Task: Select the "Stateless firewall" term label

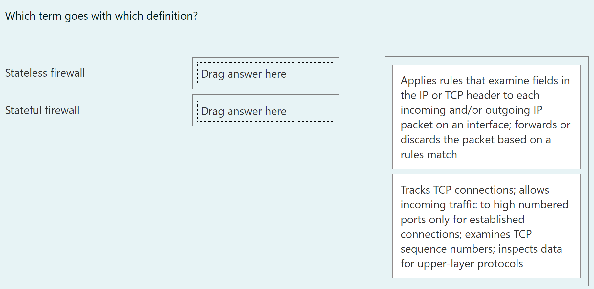Action: pos(45,73)
